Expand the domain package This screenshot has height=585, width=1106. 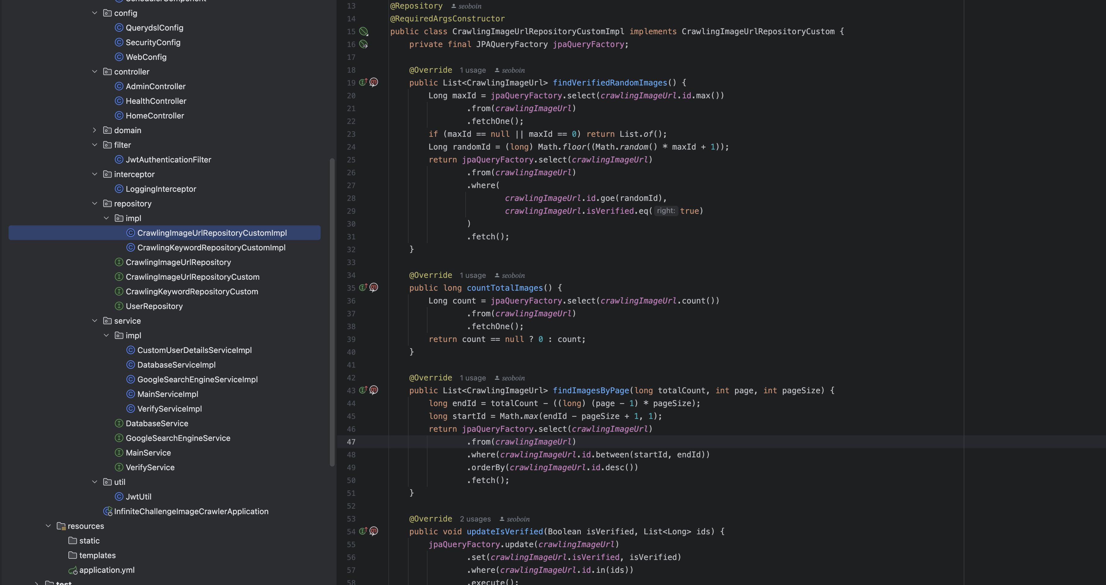pos(94,130)
